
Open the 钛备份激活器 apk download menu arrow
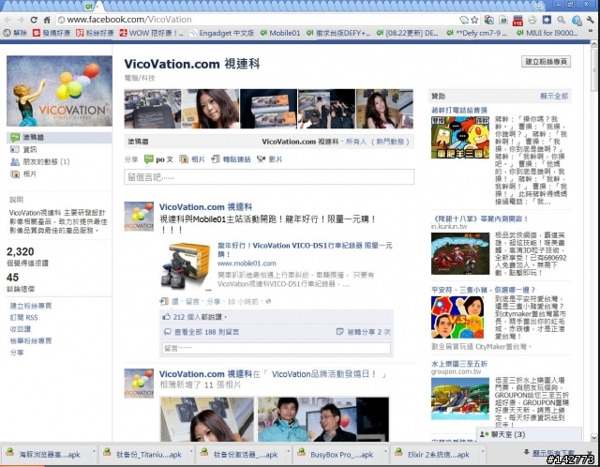288,452
